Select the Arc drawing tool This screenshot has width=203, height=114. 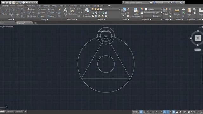coord(18,11)
